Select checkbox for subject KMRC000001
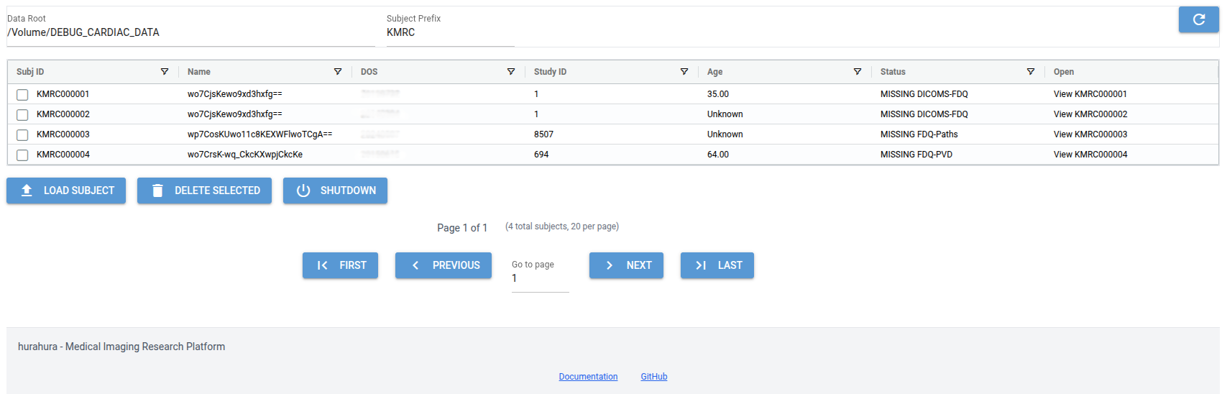 pyautogui.click(x=22, y=95)
